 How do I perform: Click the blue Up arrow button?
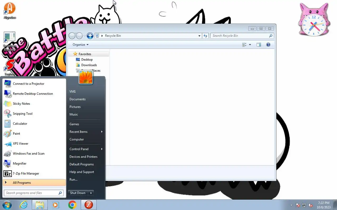90,36
